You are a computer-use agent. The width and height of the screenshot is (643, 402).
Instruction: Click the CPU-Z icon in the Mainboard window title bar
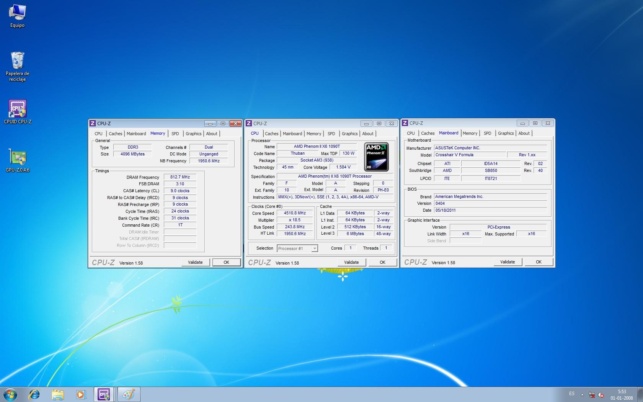click(x=405, y=123)
